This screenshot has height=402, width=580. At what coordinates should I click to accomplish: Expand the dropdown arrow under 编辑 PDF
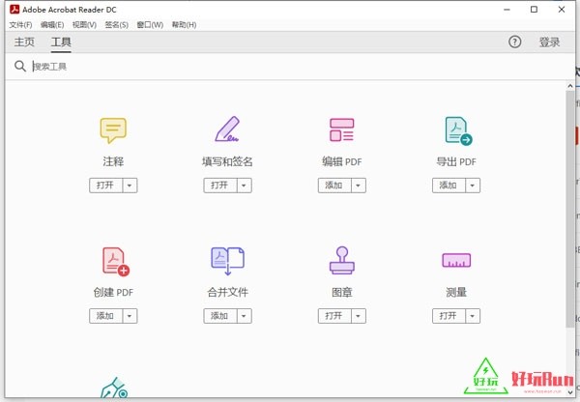[358, 186]
